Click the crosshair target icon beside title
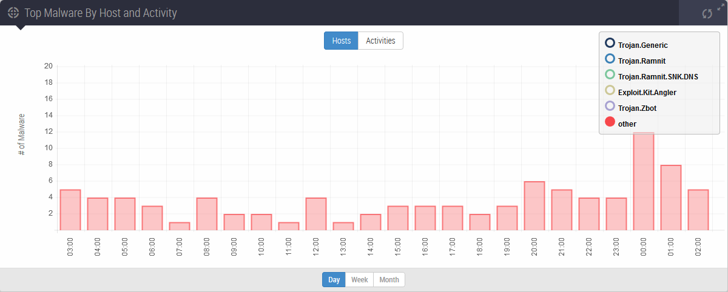The image size is (728, 292). 13,13
